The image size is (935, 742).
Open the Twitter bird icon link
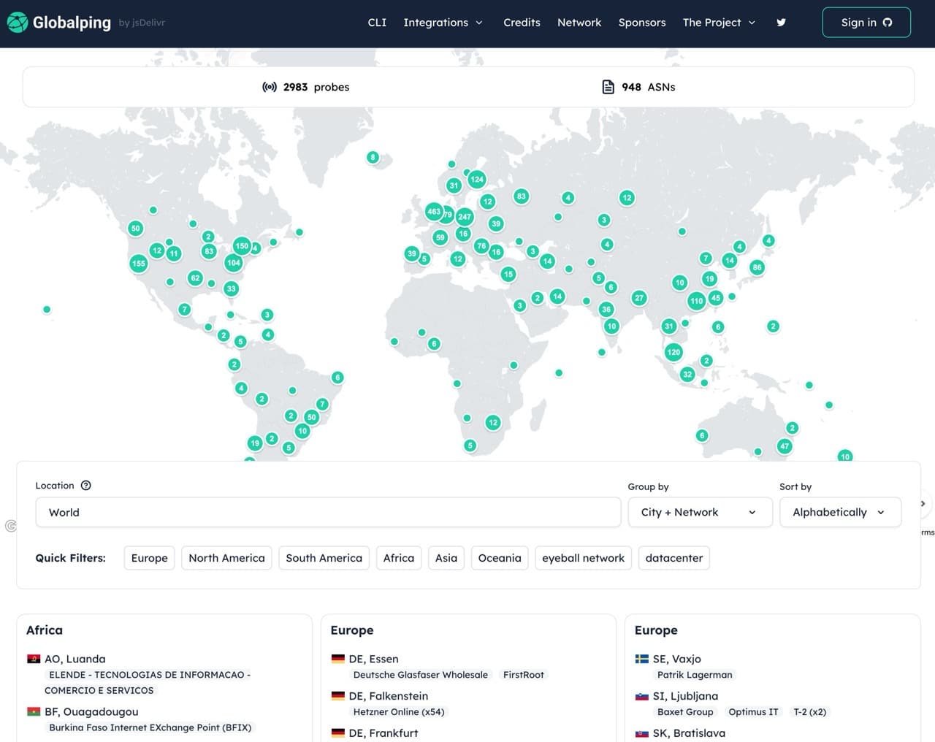tap(781, 23)
